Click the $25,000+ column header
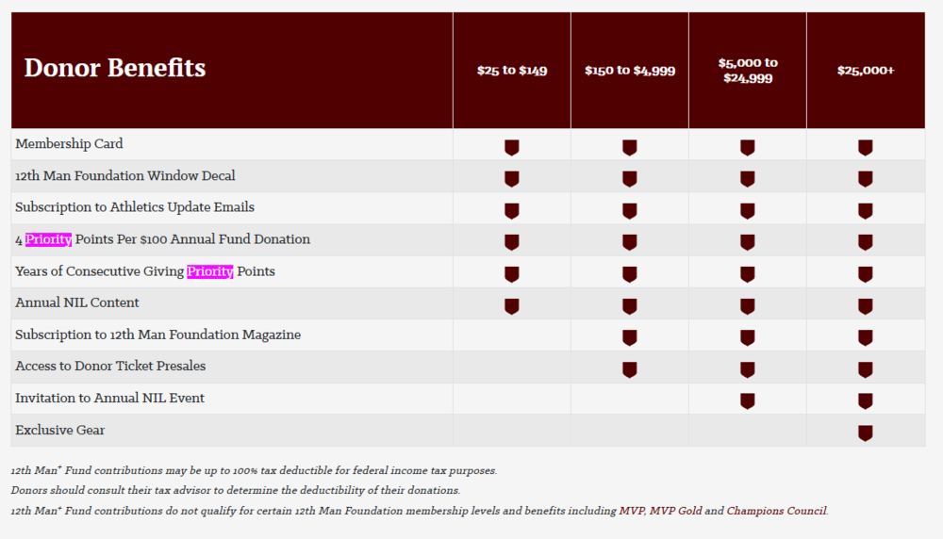 [866, 71]
